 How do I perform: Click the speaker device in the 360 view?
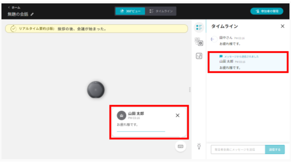96,90
